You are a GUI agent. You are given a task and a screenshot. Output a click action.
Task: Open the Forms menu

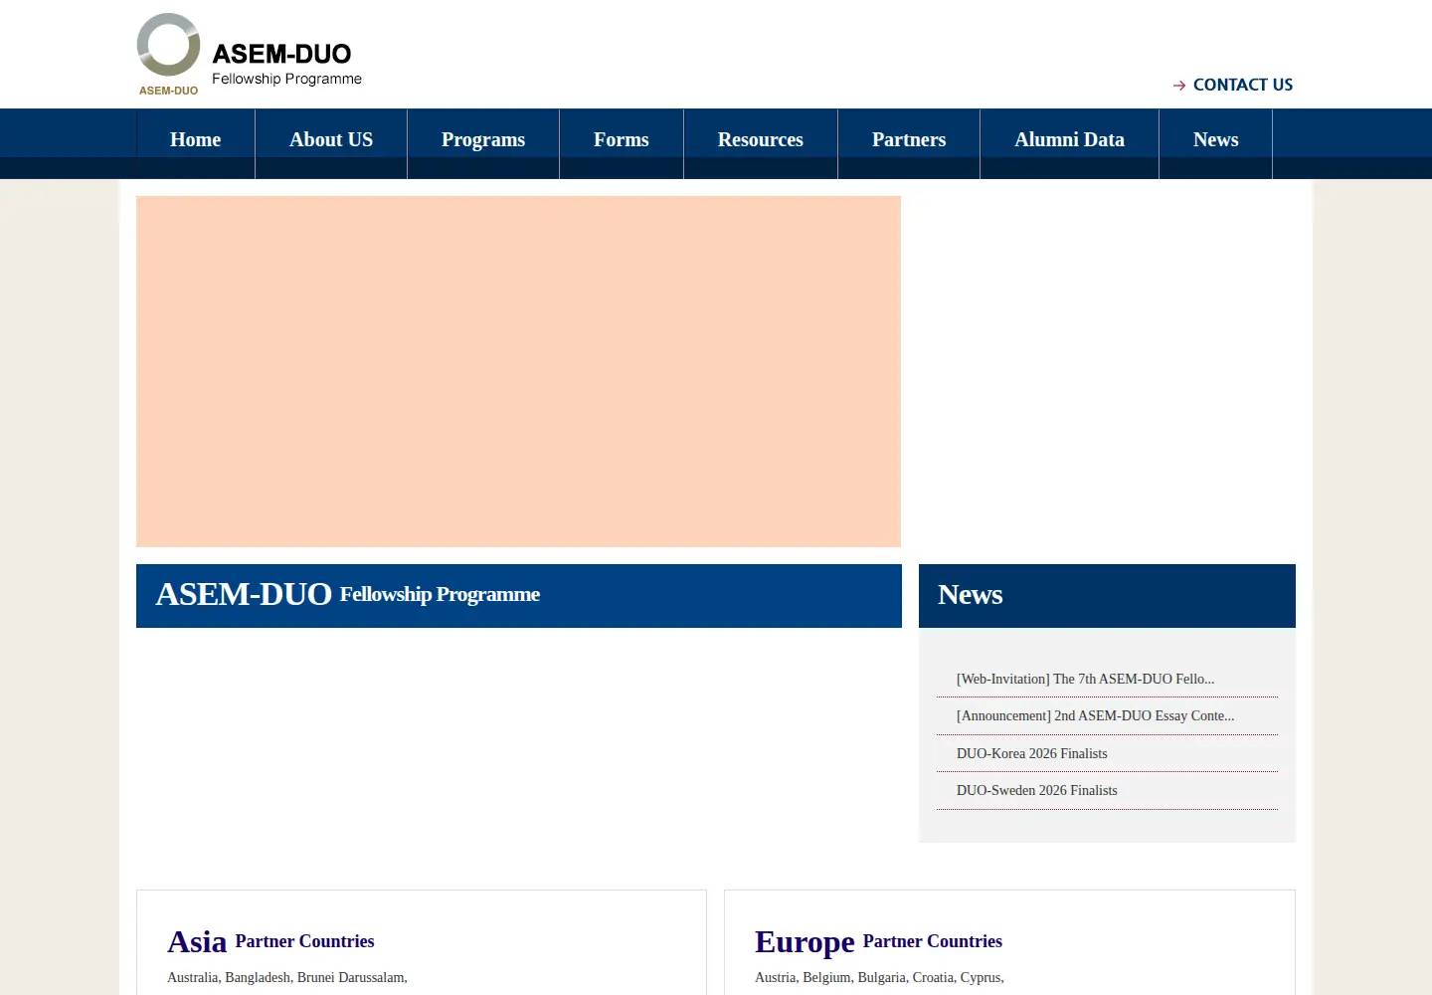point(622,140)
